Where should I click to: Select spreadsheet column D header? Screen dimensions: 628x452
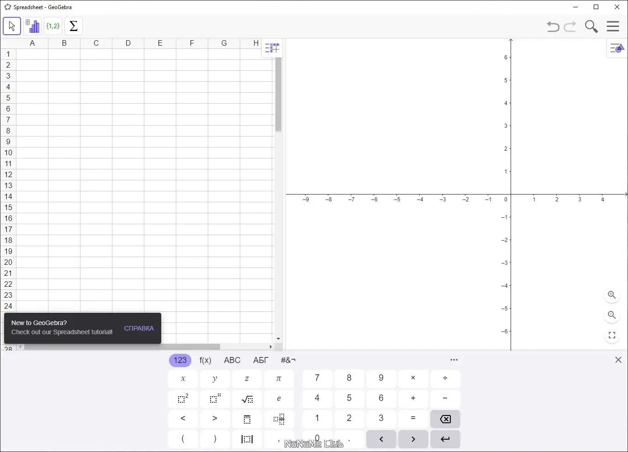pos(128,43)
